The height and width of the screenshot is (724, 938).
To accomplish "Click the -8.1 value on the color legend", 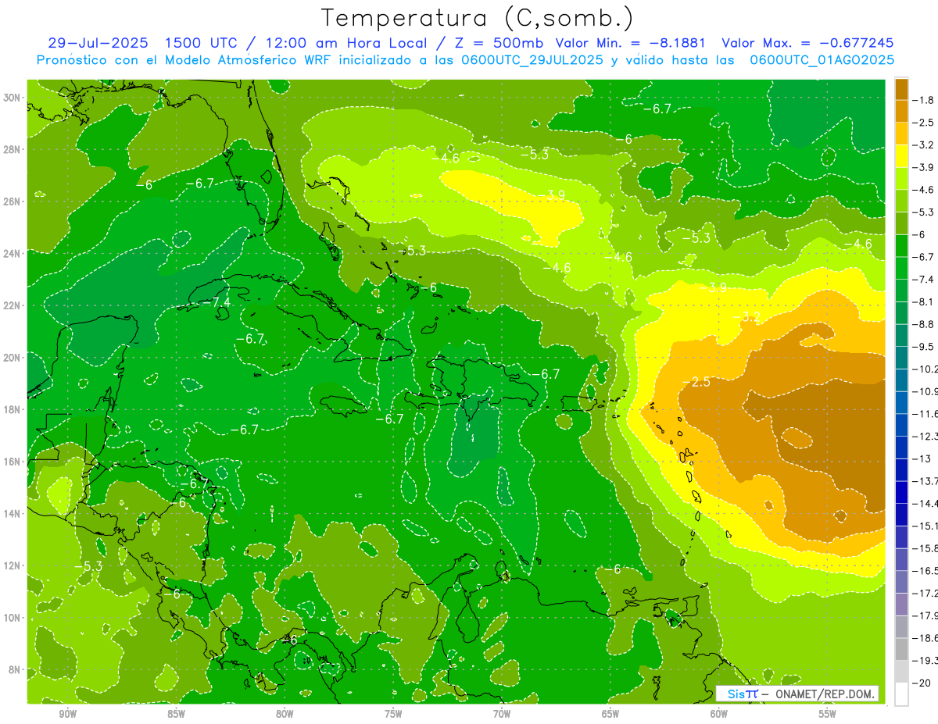I will coord(923,301).
